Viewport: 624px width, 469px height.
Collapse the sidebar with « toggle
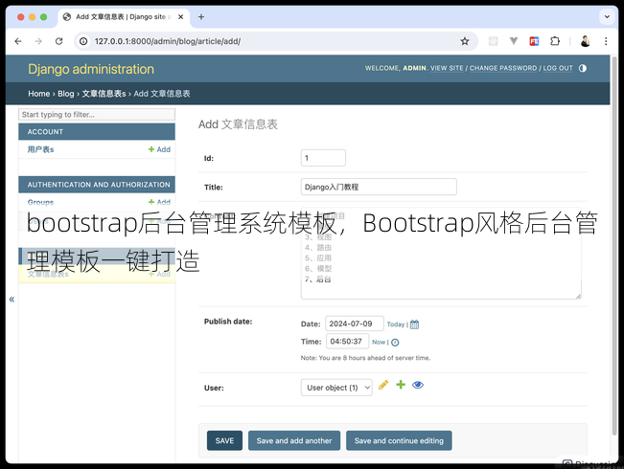pos(12,300)
